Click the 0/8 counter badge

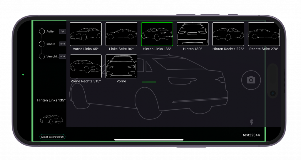pyautogui.click(x=62, y=31)
